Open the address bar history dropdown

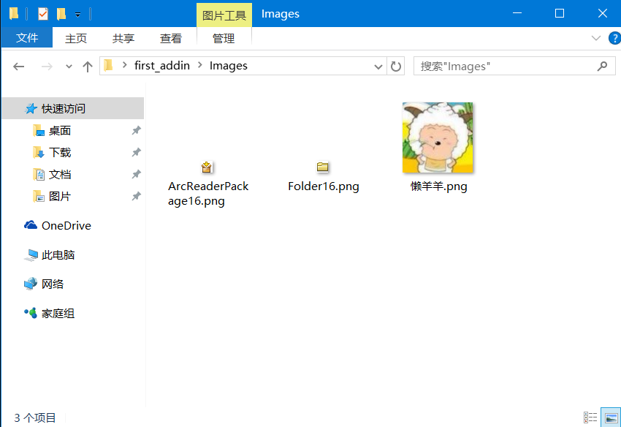coord(378,67)
